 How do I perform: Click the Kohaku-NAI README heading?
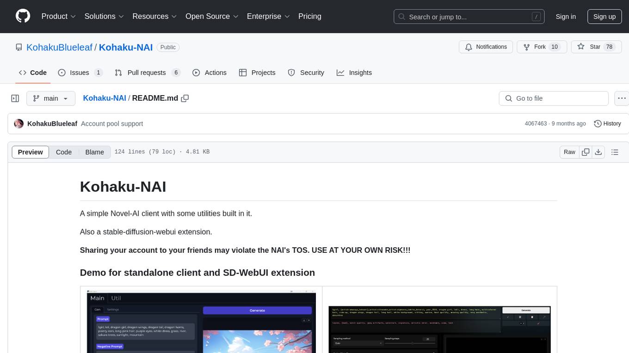pyautogui.click(x=123, y=187)
